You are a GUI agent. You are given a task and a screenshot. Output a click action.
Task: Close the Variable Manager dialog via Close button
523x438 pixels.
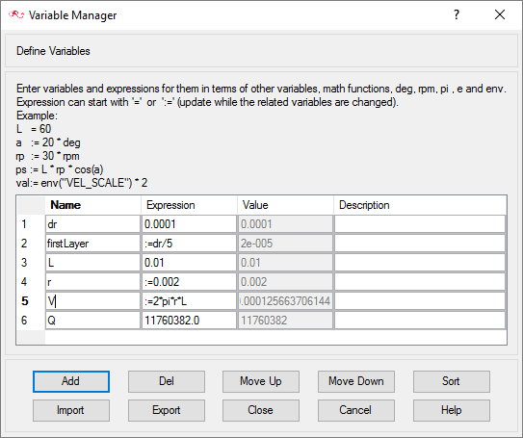[261, 410]
